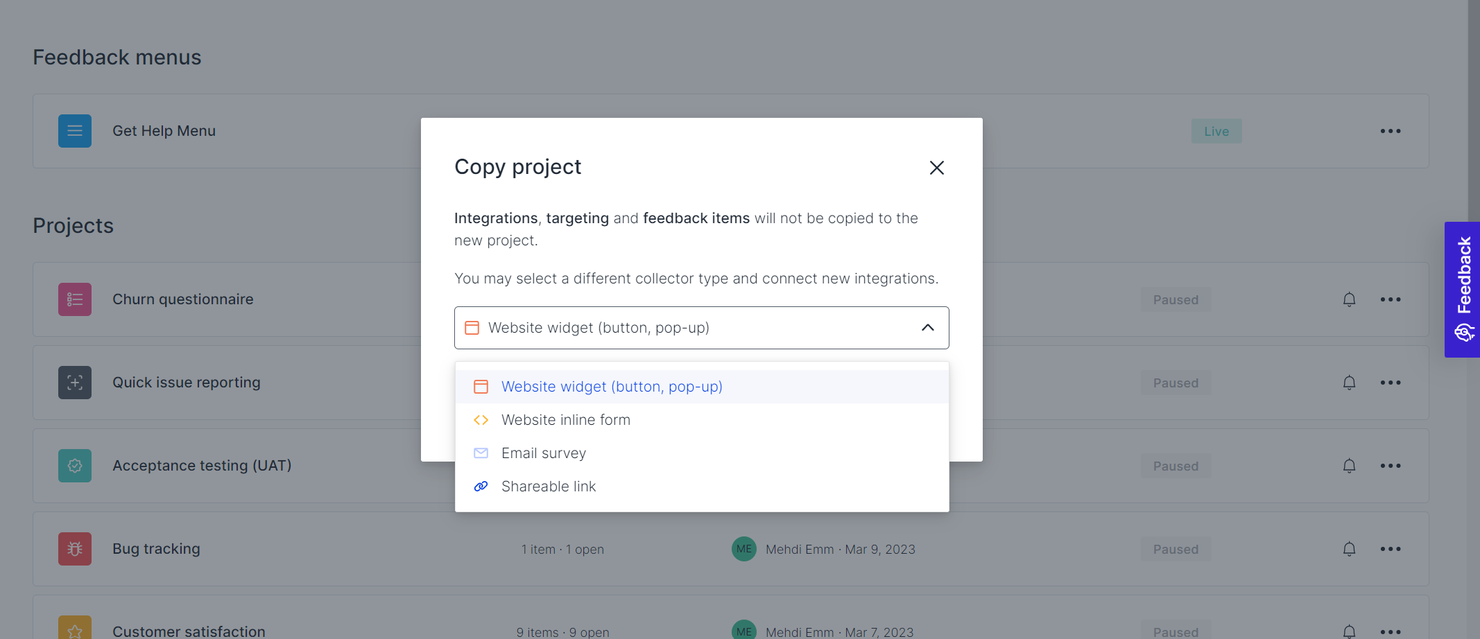Screen dimensions: 1480x639
Task: Click the Website inline form code icon
Action: click(x=481, y=420)
